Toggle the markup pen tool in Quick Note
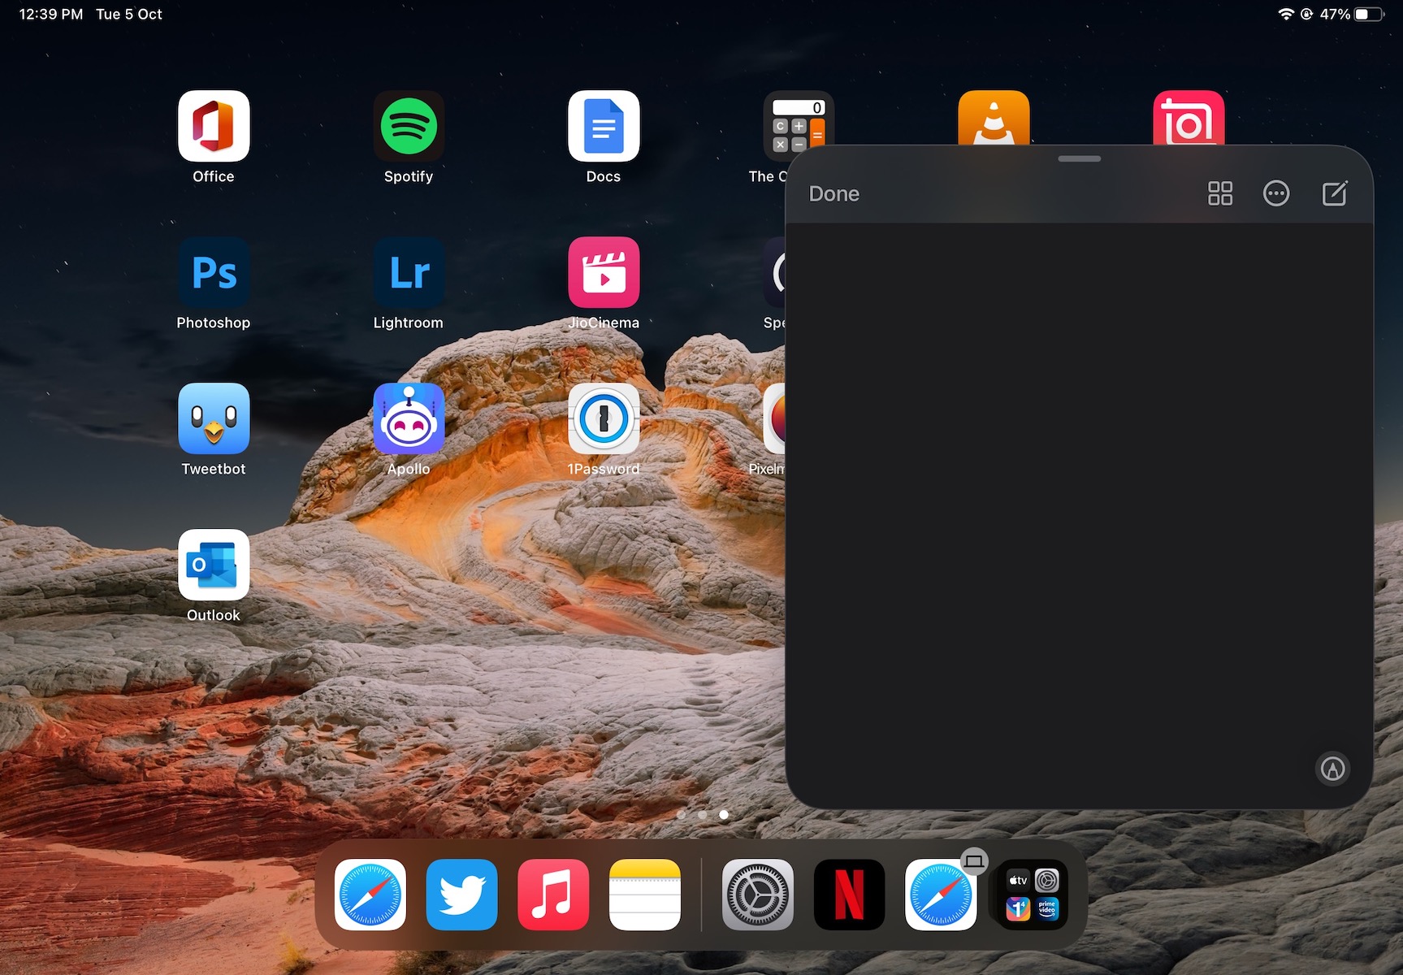1403x975 pixels. pyautogui.click(x=1332, y=769)
